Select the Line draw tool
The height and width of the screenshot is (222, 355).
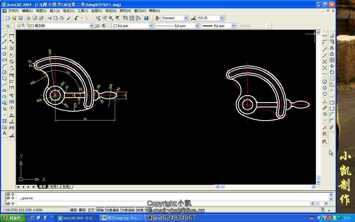coord(4,36)
